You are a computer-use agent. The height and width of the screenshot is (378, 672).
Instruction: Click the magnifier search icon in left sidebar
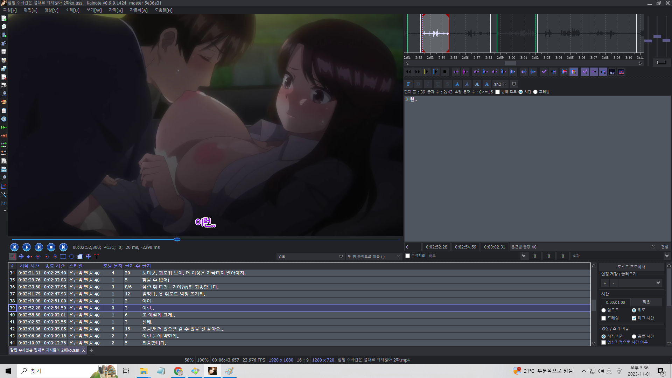(4, 94)
